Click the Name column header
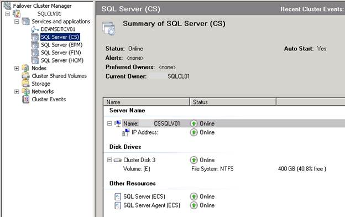This screenshot has width=345, height=217. 147,102
